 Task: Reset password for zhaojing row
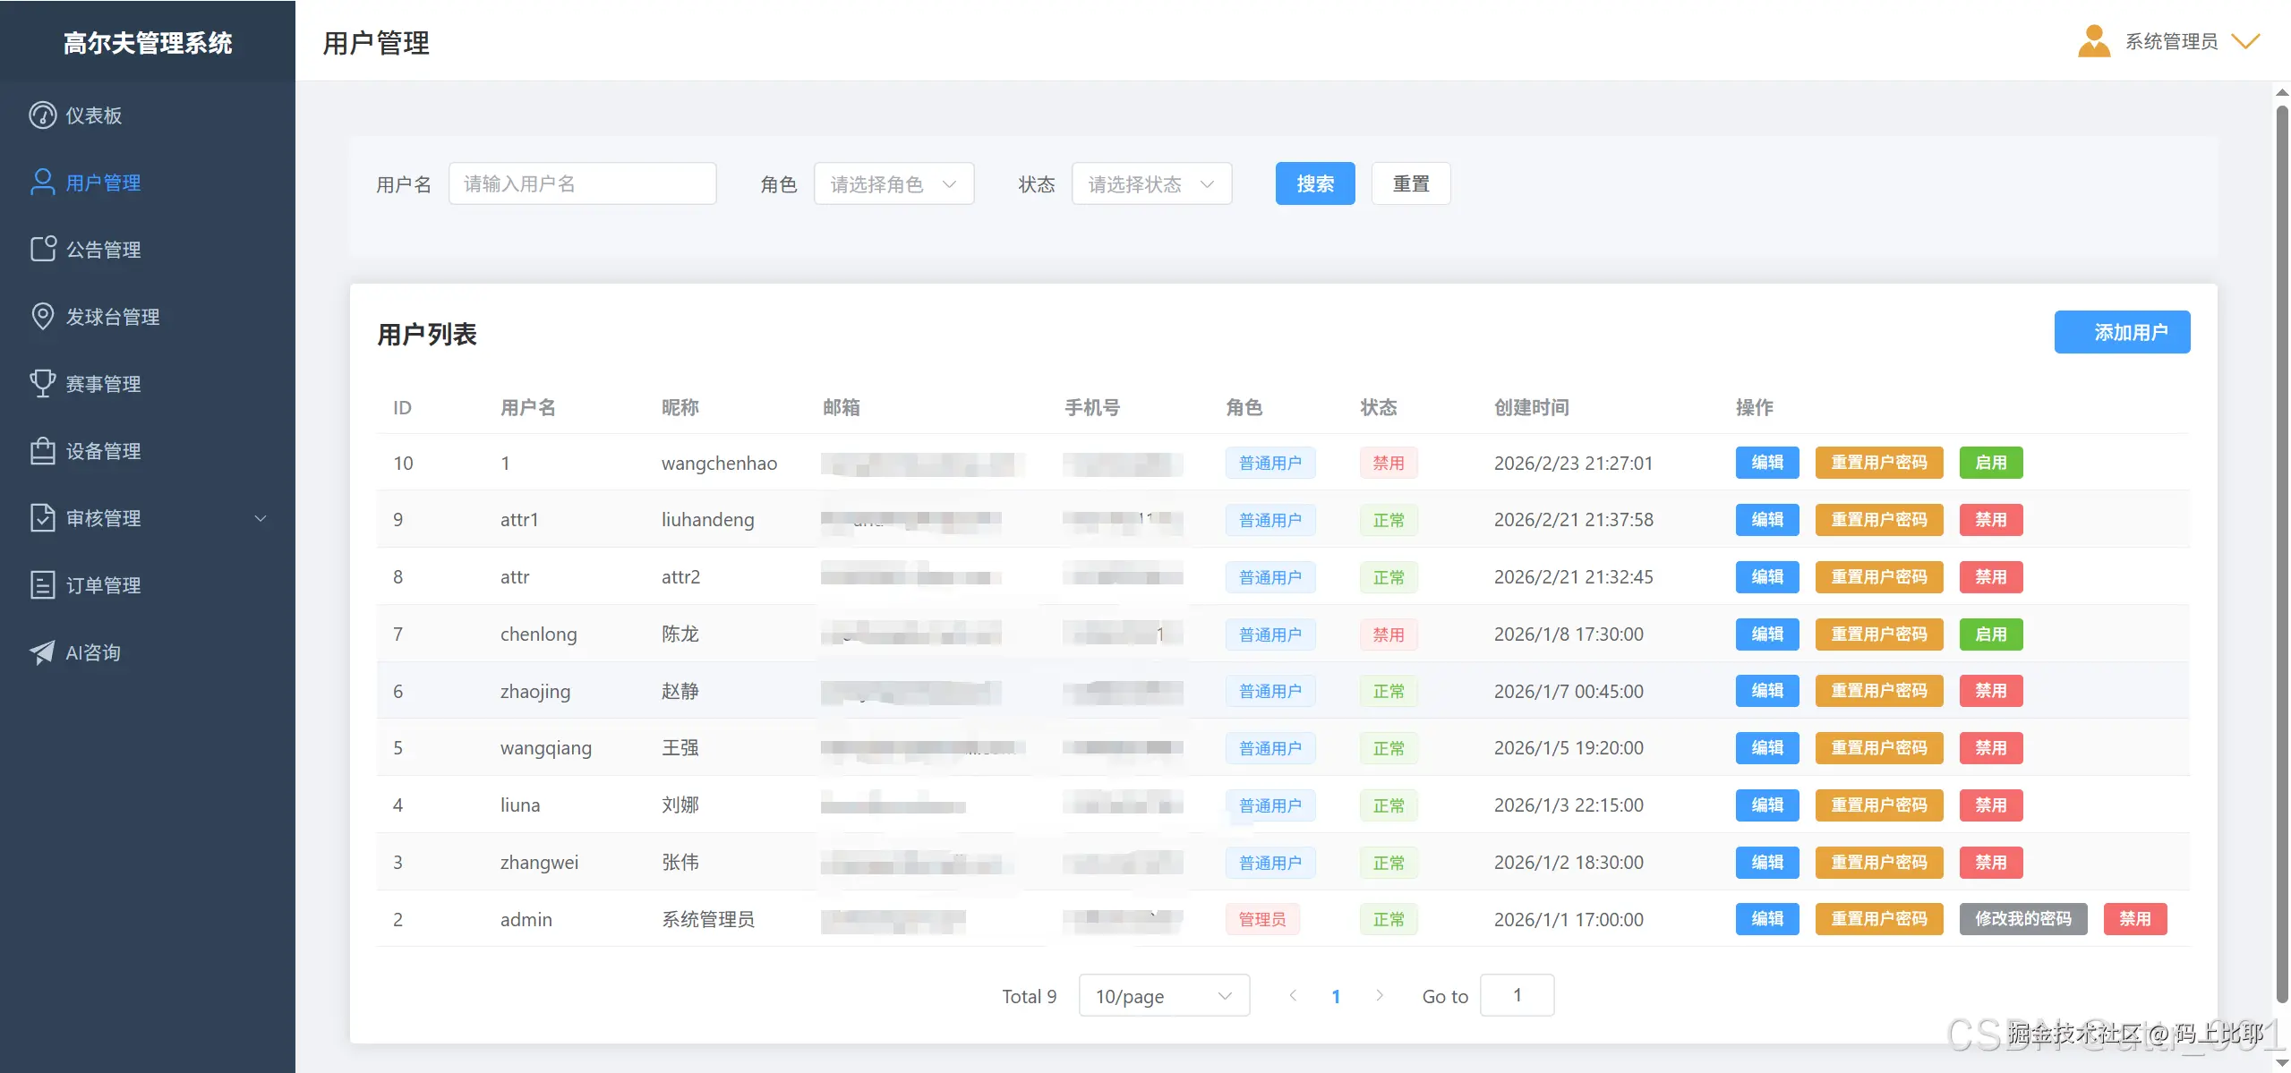coord(1879,691)
